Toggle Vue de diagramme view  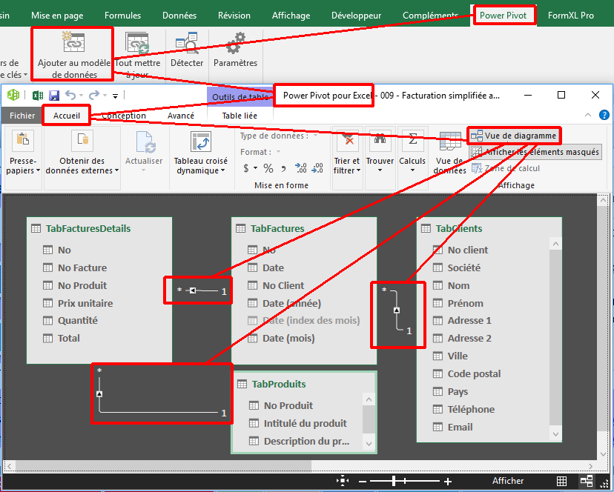point(514,136)
